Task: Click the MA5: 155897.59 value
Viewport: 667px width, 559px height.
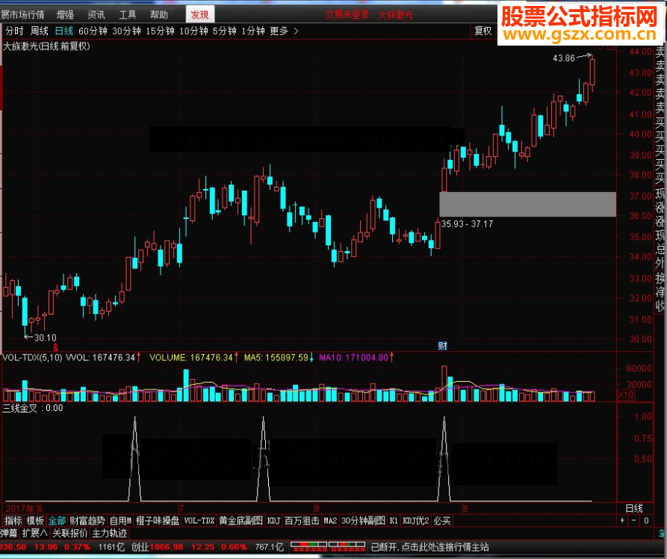Action: 276,358
